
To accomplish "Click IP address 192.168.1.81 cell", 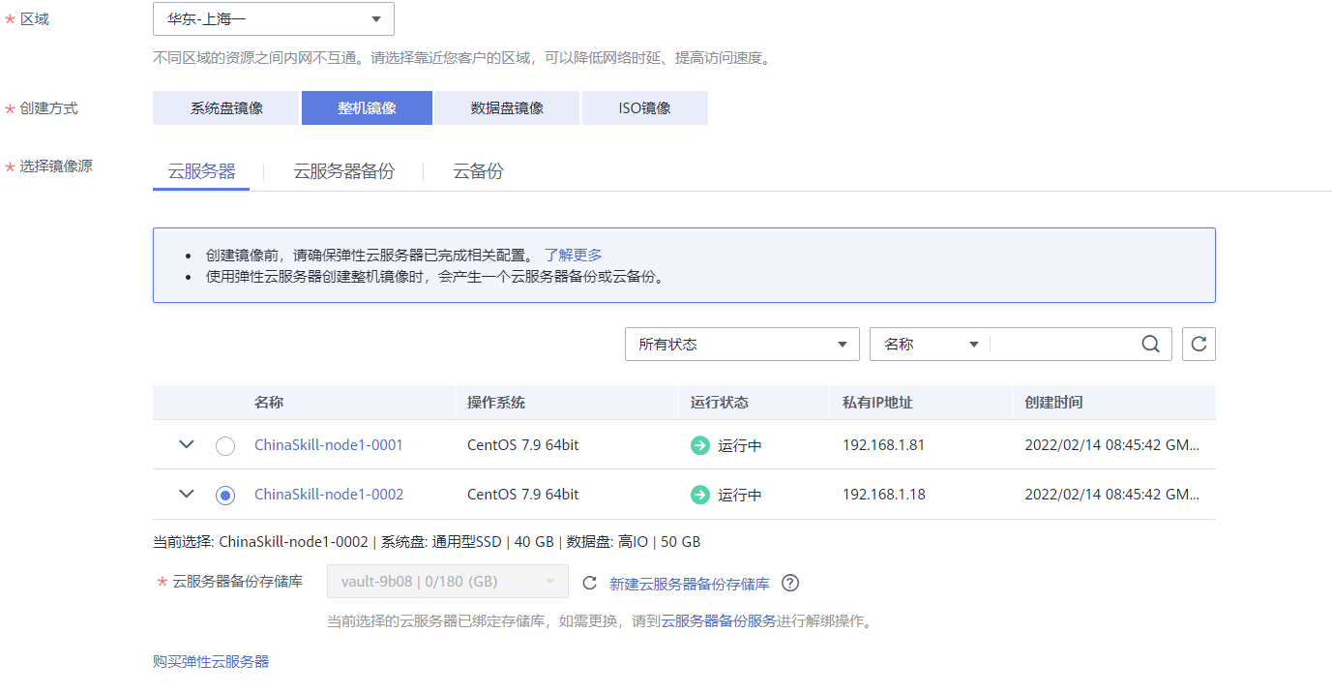I will pos(884,445).
